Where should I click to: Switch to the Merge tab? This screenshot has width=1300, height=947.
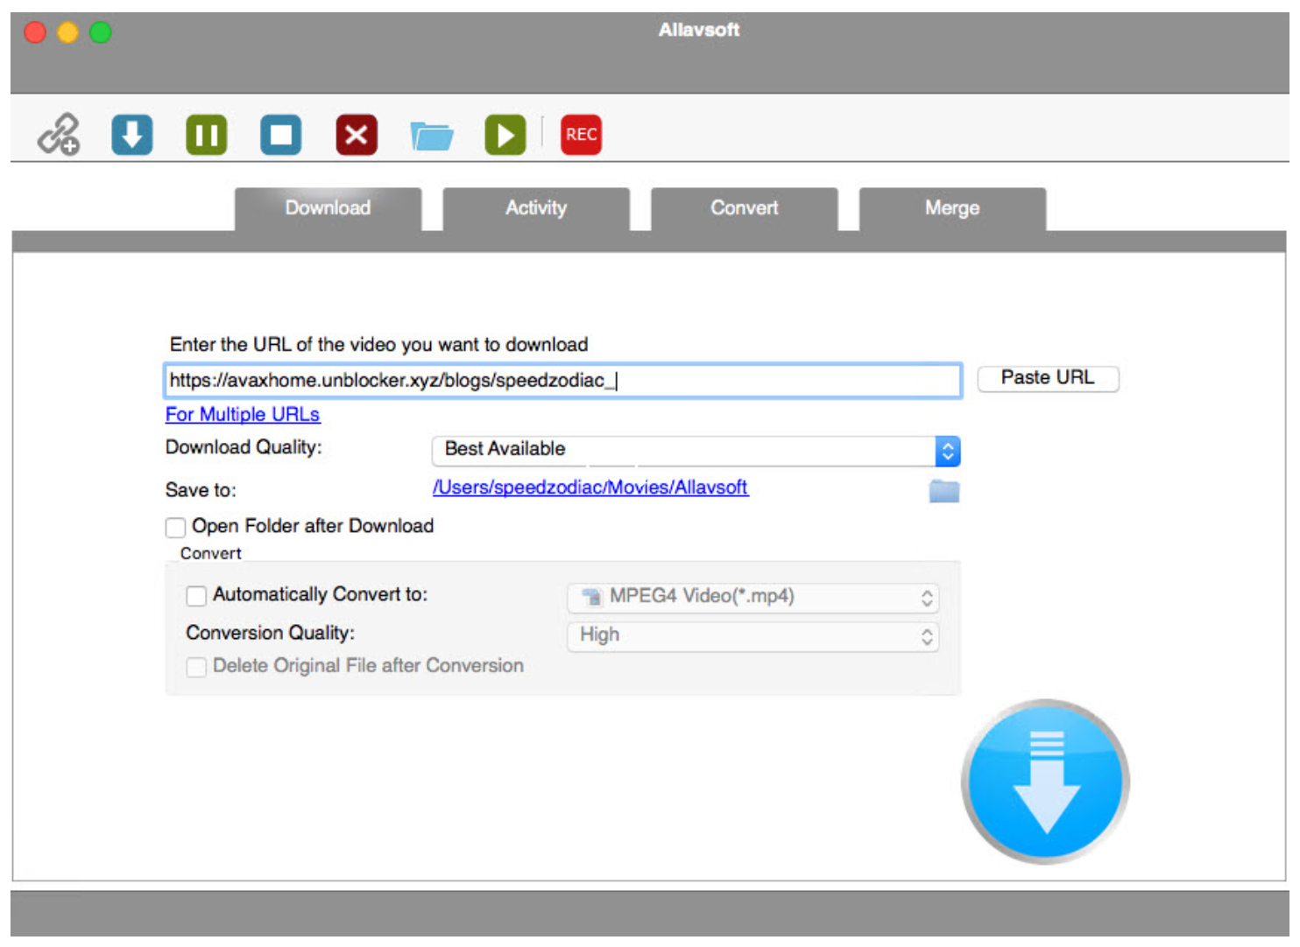click(952, 208)
